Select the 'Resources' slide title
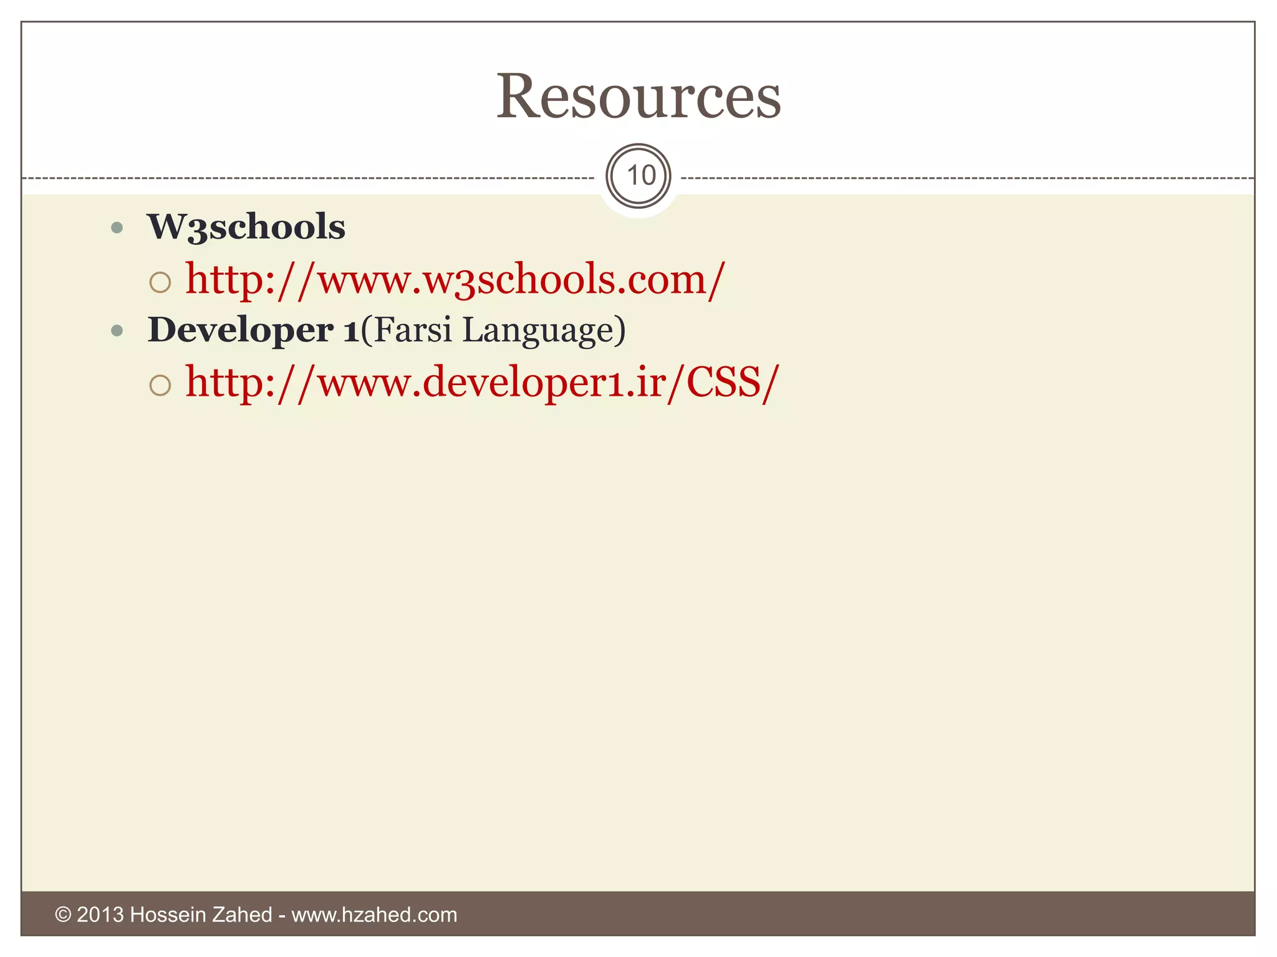The height and width of the screenshot is (957, 1277). pos(638,96)
